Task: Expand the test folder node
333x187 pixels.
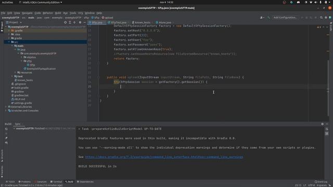Action: click(x=12, y=76)
